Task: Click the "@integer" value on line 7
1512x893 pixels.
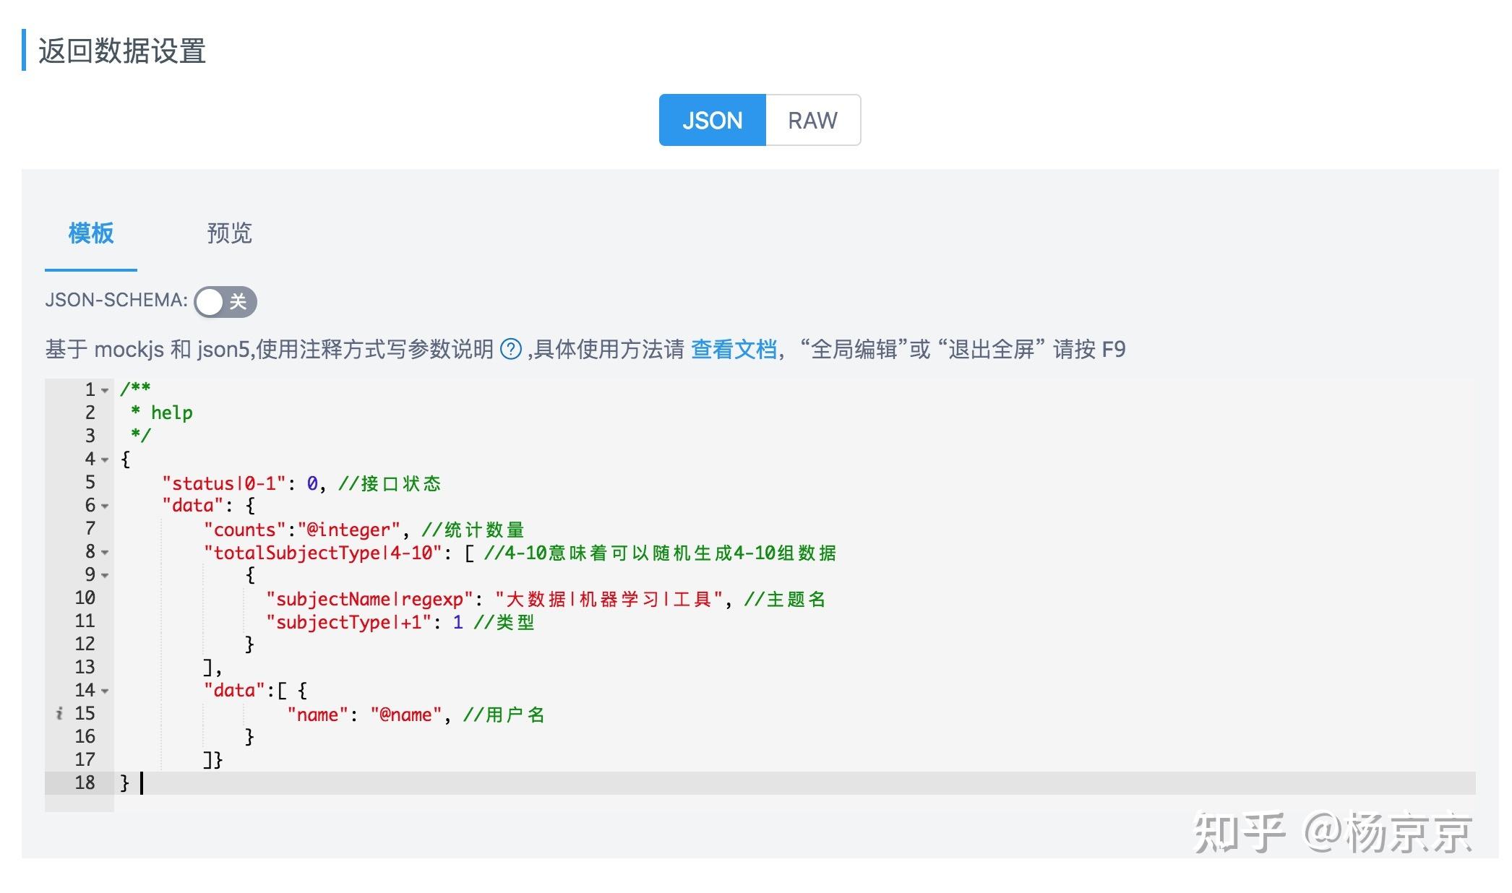Action: click(x=349, y=530)
